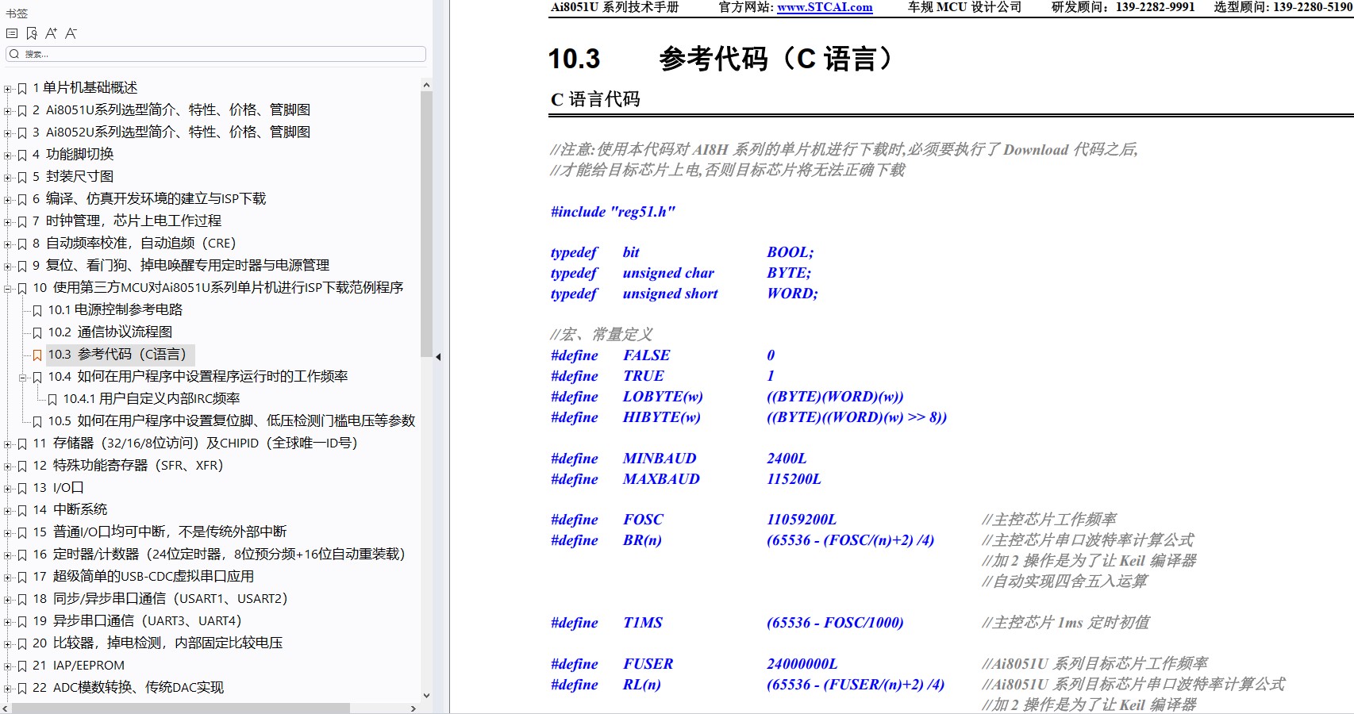Click the horizontal scrollbar left arrow
Viewport: 1354px width, 714px height.
(x=6, y=708)
